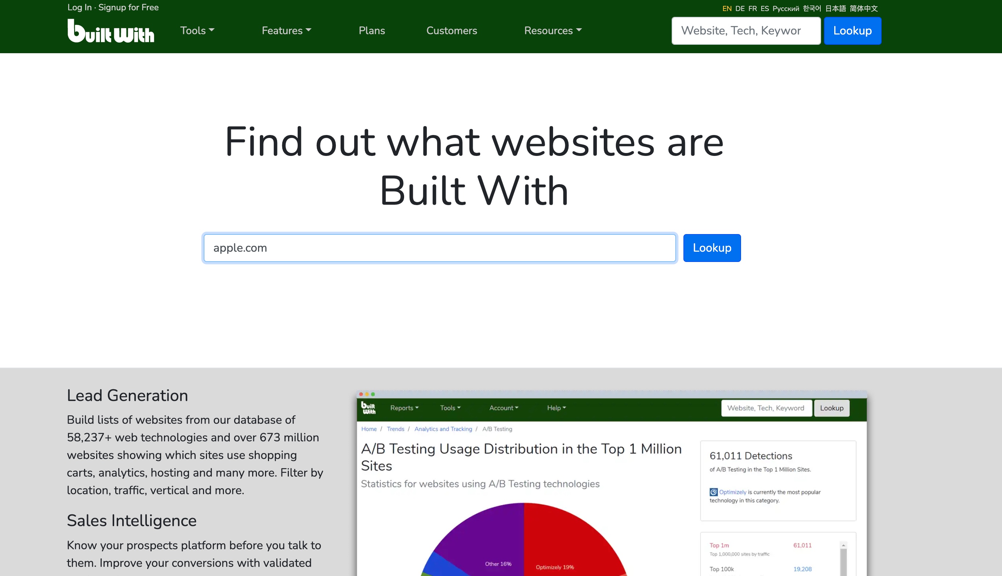This screenshot has height=576, width=1002.
Task: Switch language to 简体中文
Action: click(864, 9)
